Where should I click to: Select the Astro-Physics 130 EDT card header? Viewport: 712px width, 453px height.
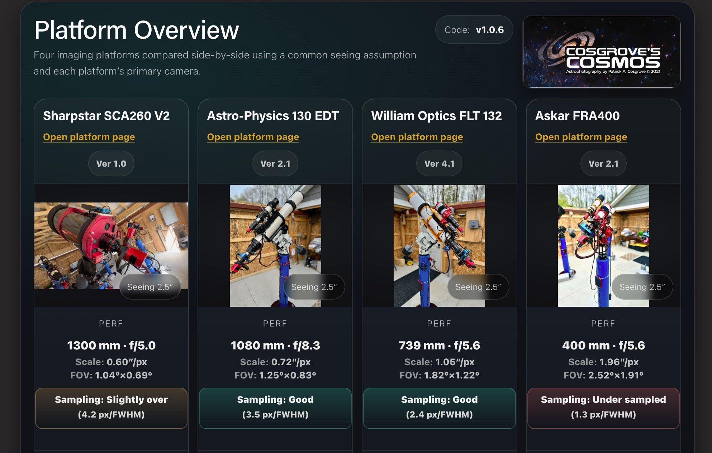pos(273,115)
